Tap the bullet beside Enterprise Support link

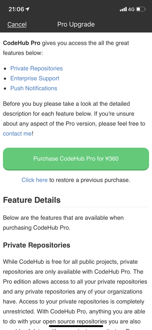[x=5, y=79]
